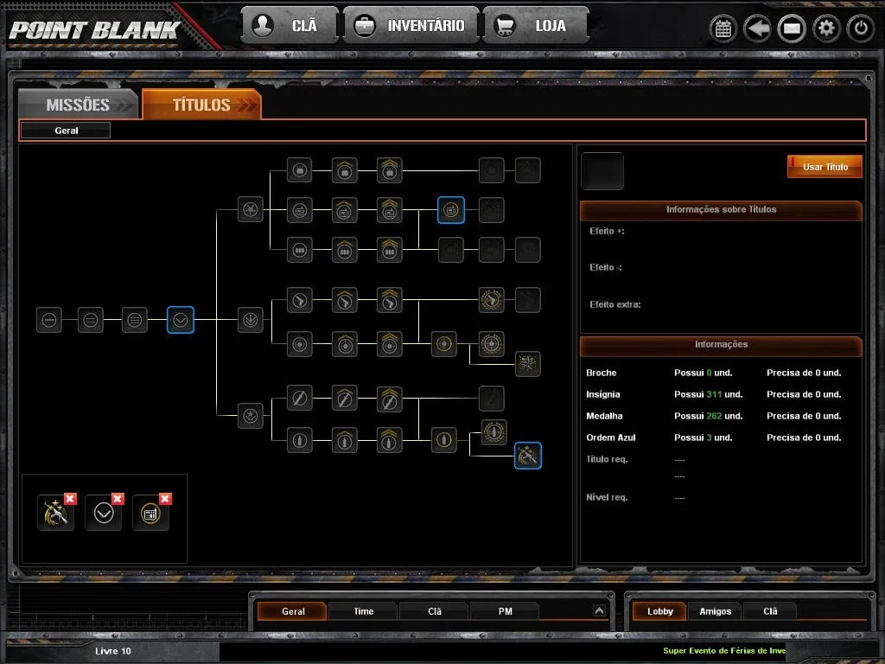885x664 pixels.
Task: Go back using the left arrow icon
Action: coord(757,29)
